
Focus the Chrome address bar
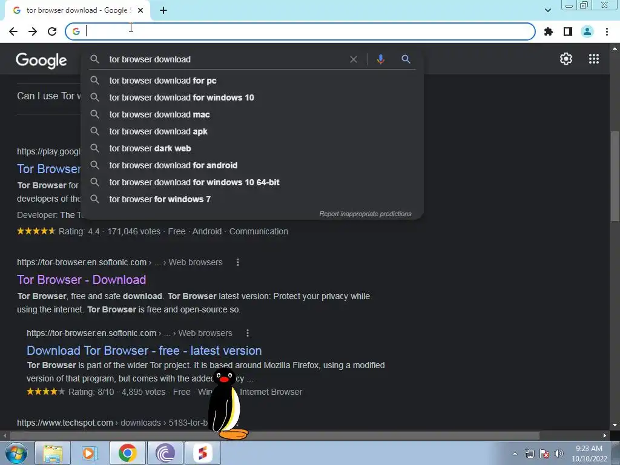pyautogui.click(x=300, y=31)
